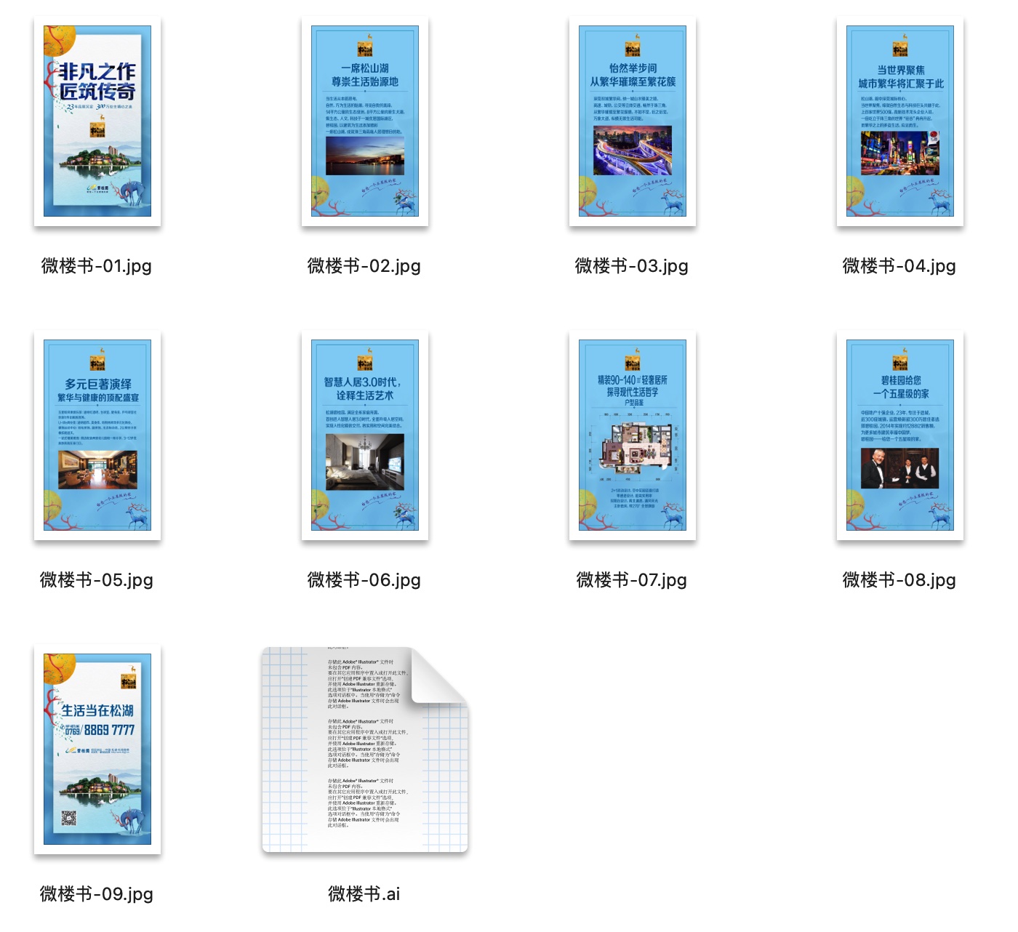The height and width of the screenshot is (932, 1018).
Task: Click the 微楼书-03.jpg filename label
Action: (632, 266)
